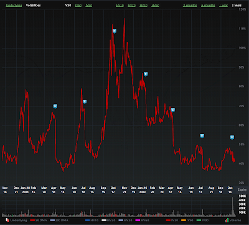The image size is (249, 225).
Task: Click the IV30 red legend swatch at the bottom
Action: [168, 220]
